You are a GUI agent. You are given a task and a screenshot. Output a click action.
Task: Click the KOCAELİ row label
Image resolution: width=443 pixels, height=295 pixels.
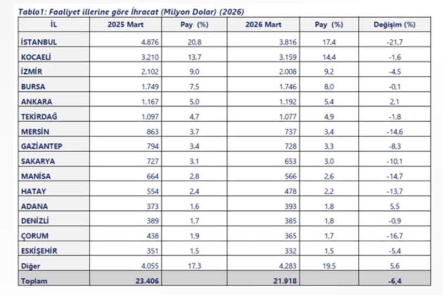click(x=36, y=56)
